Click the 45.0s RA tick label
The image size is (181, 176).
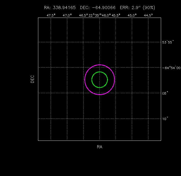[132, 15]
